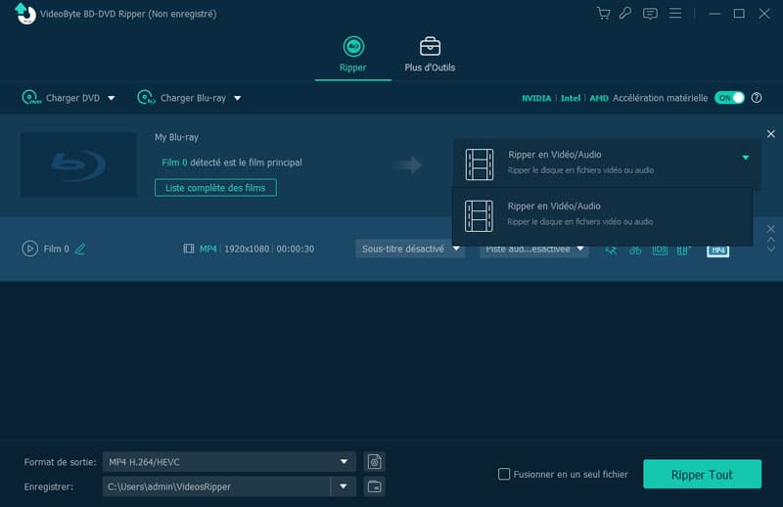Screen dimensions: 783x507
Task: Close the My Blu-ray disc panel
Action: tap(770, 134)
